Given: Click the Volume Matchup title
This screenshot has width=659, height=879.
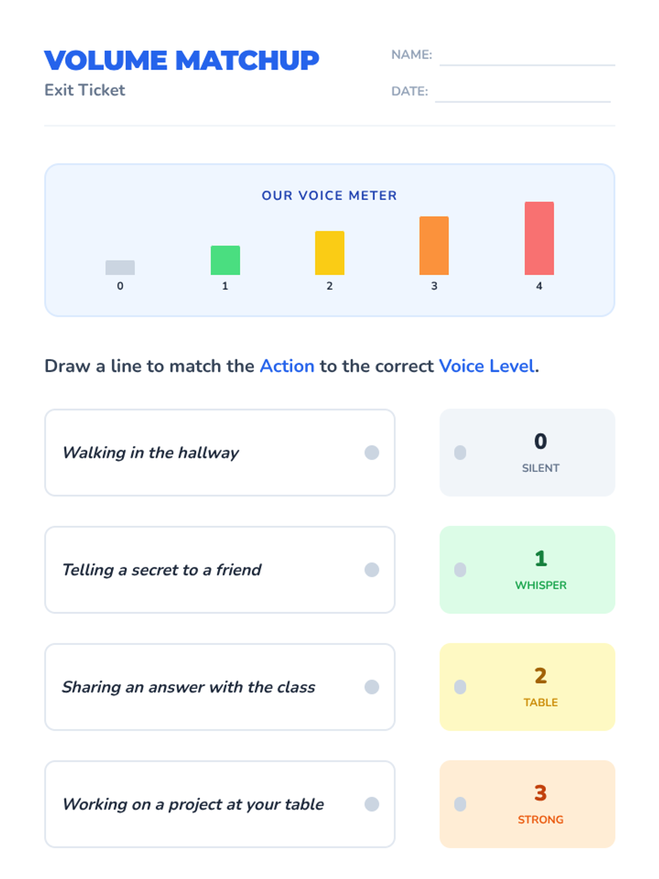Looking at the screenshot, I should click(x=181, y=60).
